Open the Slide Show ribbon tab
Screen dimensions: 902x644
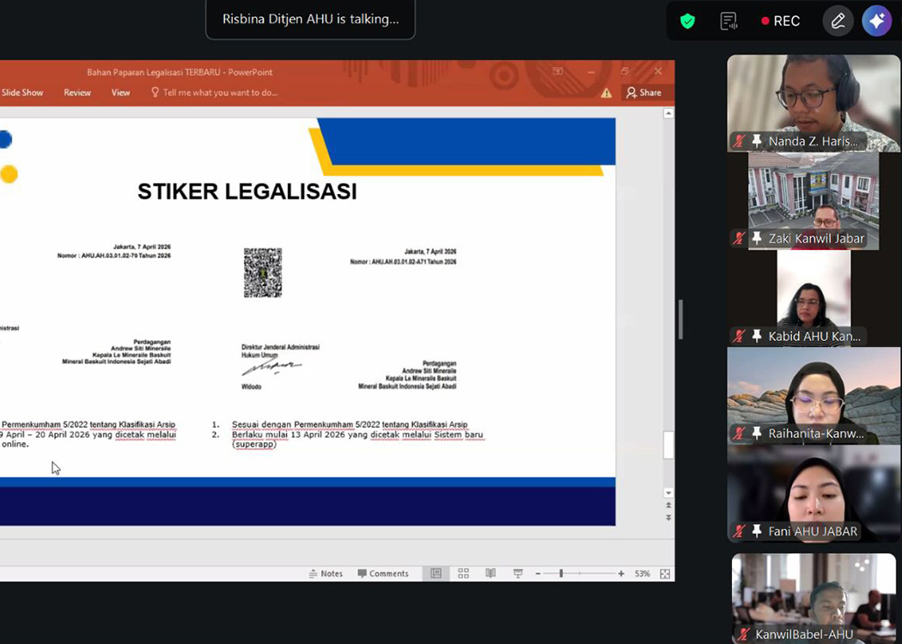(x=22, y=93)
